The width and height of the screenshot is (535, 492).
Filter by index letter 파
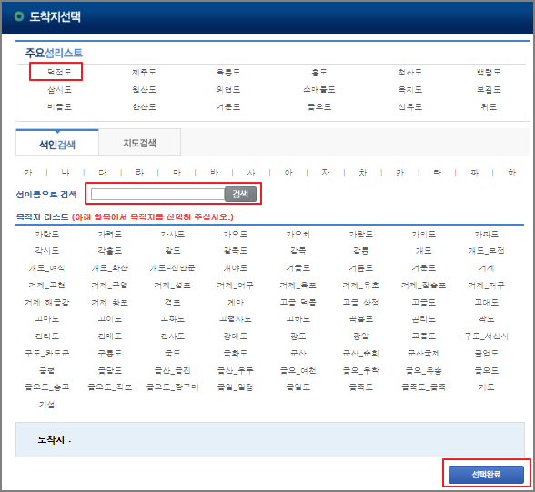474,173
